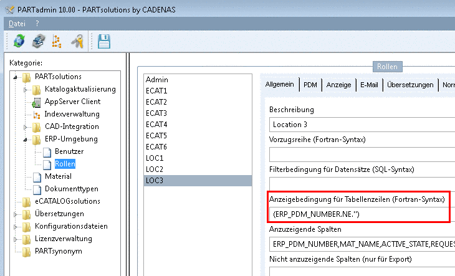This screenshot has width=455, height=276.
Task: Select Material in the category tree
Action: [58, 176]
